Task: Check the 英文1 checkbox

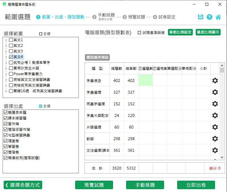Action: (11, 40)
